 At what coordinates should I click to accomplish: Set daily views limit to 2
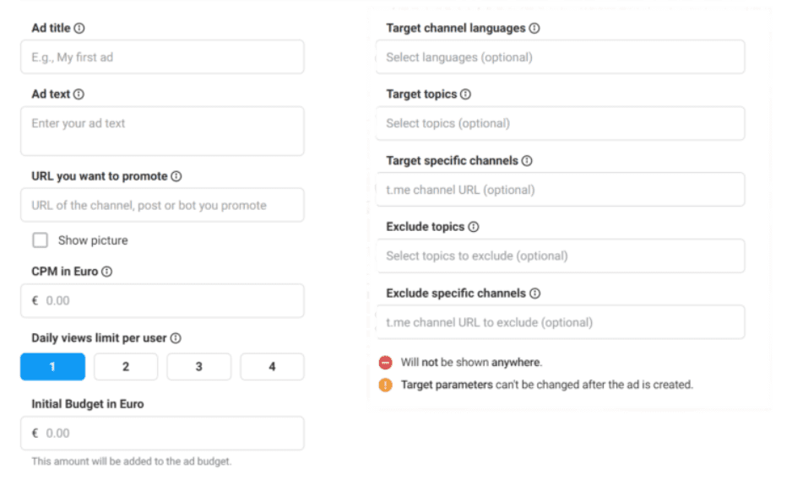[x=126, y=367]
